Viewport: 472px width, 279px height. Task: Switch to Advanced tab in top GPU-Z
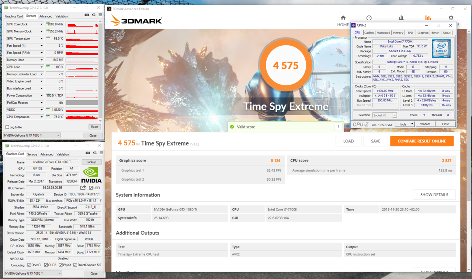pos(46,16)
